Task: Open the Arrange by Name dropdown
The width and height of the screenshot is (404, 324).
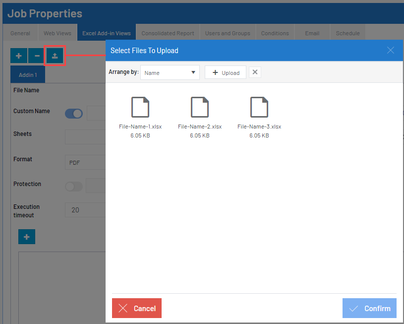Action: (x=170, y=72)
